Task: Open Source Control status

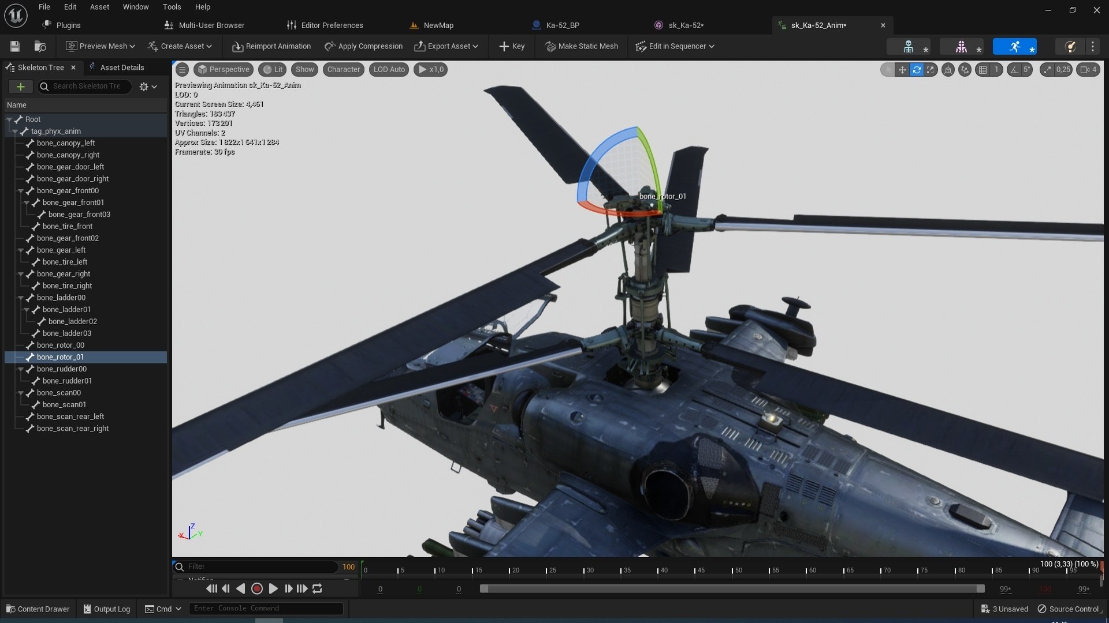Action: click(1068, 609)
